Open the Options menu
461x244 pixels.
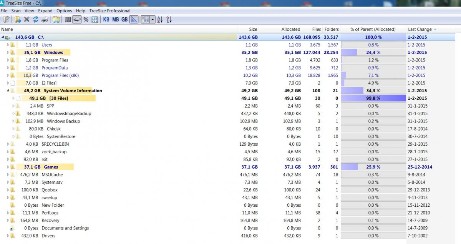pyautogui.click(x=64, y=11)
